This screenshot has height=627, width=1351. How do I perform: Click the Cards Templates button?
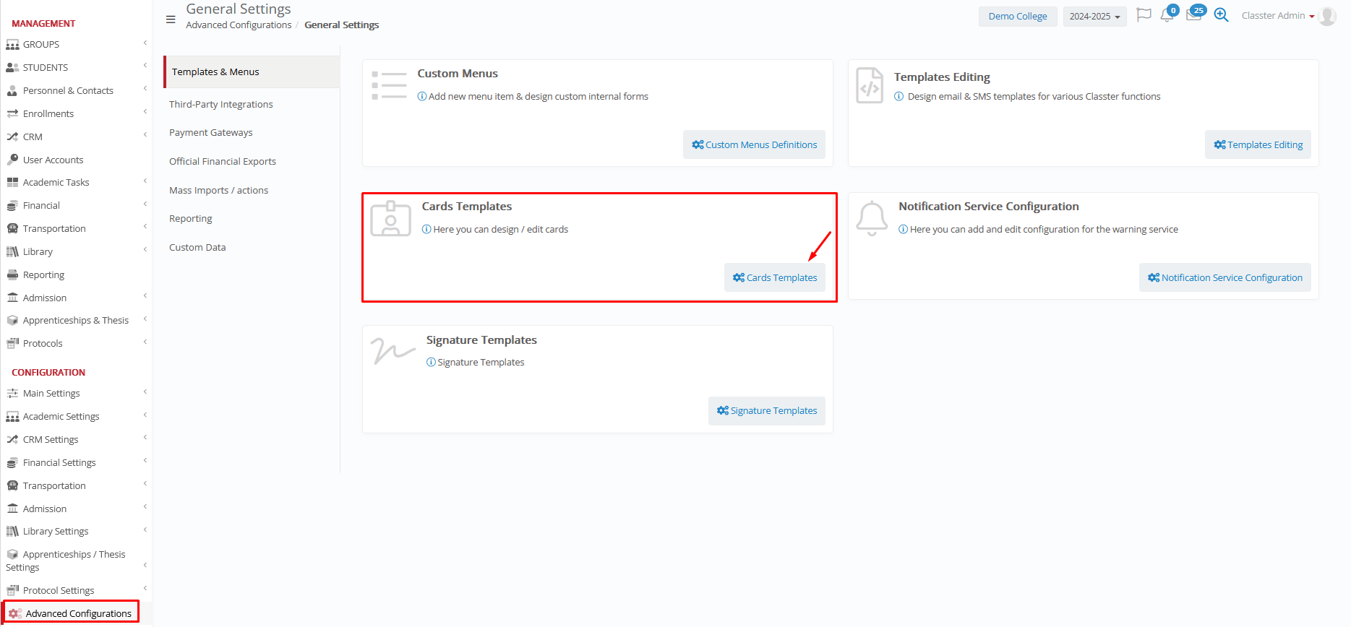pyautogui.click(x=775, y=277)
